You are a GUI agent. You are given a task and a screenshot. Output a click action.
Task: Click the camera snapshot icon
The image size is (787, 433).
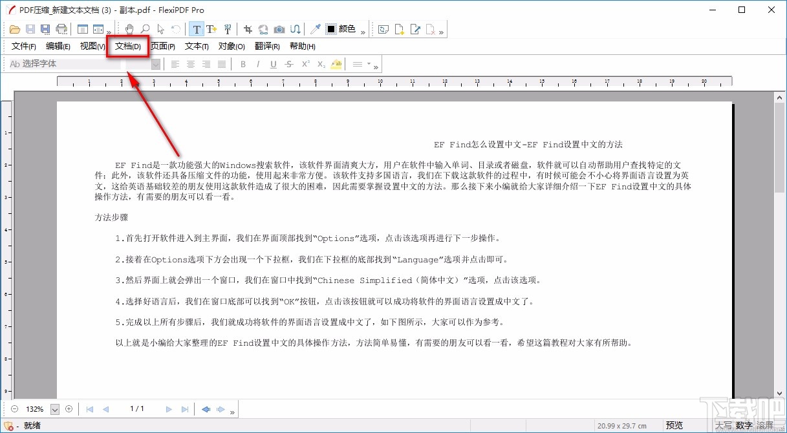tap(279, 29)
